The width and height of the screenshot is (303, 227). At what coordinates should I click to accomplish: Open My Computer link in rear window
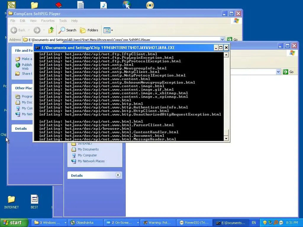(87, 155)
